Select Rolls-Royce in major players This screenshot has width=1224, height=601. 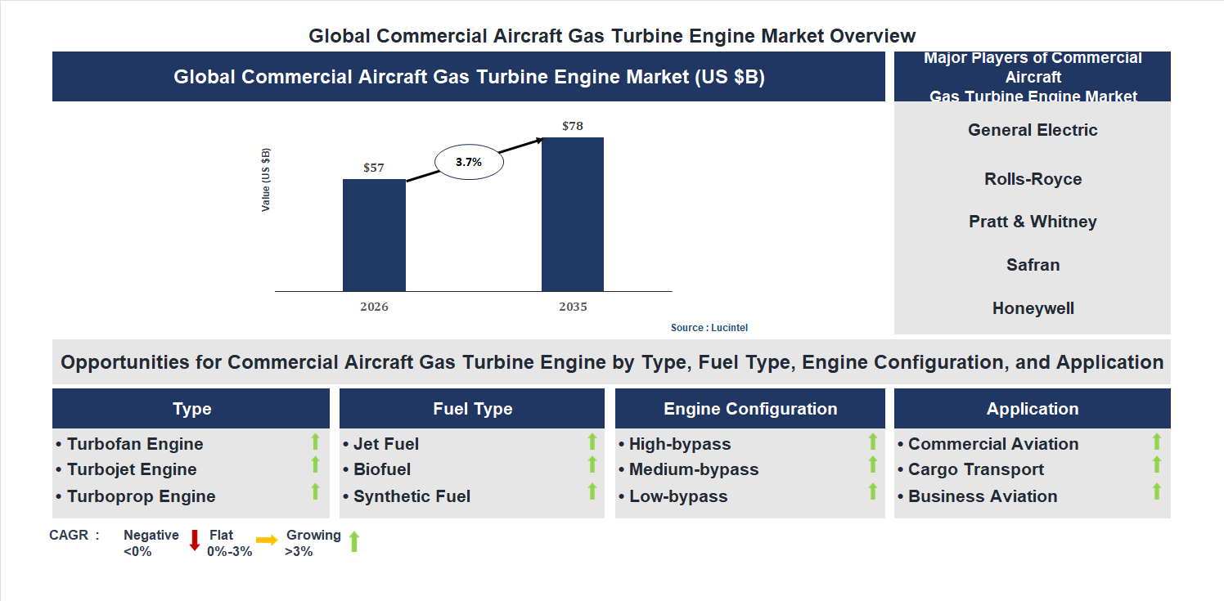click(x=1033, y=179)
